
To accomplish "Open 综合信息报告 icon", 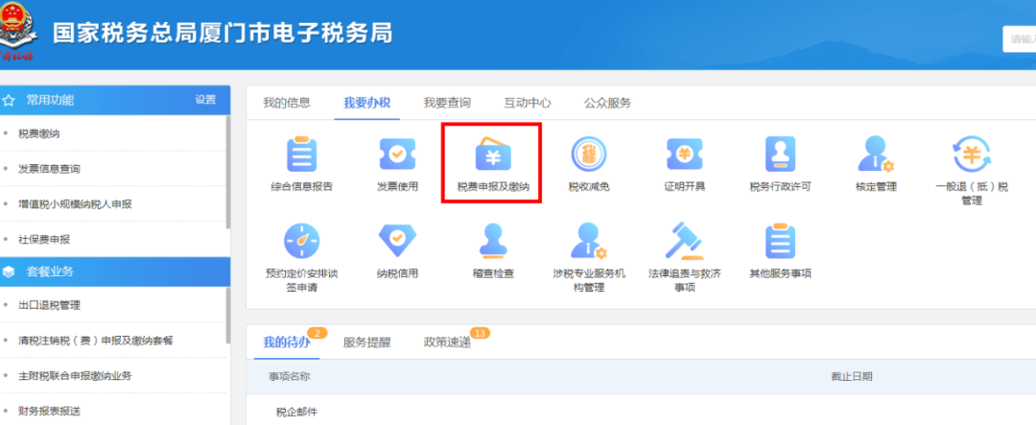I will coord(301,154).
